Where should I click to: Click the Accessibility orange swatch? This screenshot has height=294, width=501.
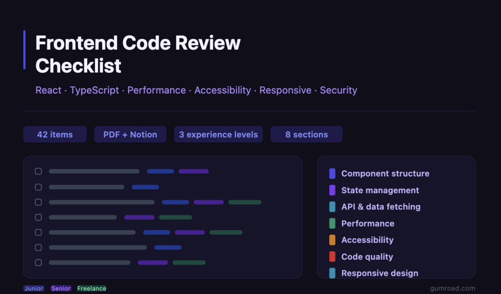point(333,240)
